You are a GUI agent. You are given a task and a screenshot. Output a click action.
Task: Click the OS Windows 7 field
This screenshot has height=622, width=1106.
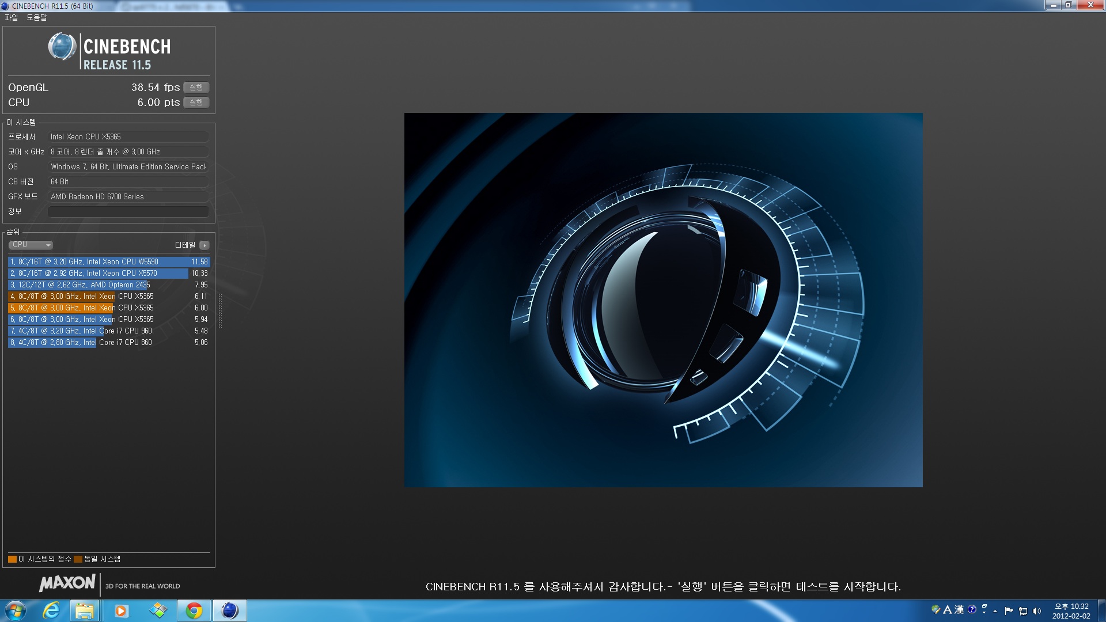pyautogui.click(x=128, y=166)
